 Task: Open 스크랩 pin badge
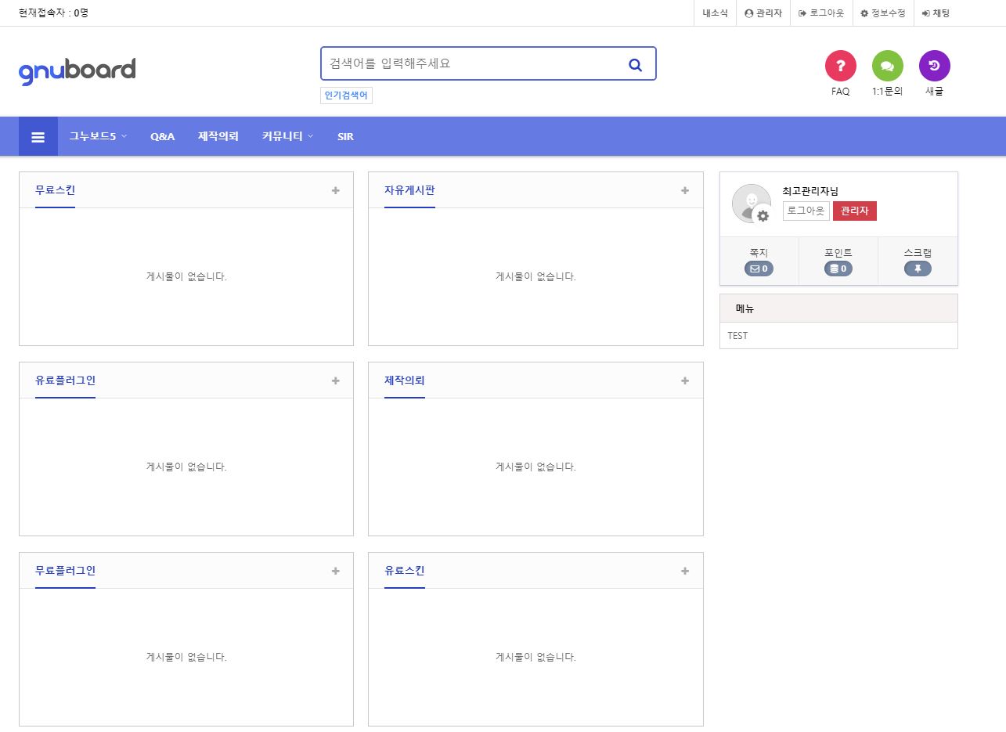918,269
